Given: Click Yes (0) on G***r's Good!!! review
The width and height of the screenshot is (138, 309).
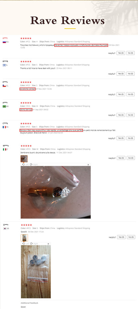Looking at the screenshot, I should 121,237.
